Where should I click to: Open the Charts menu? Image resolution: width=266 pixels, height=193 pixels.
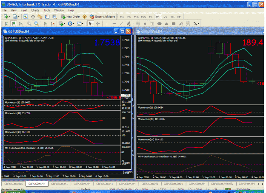(35, 10)
